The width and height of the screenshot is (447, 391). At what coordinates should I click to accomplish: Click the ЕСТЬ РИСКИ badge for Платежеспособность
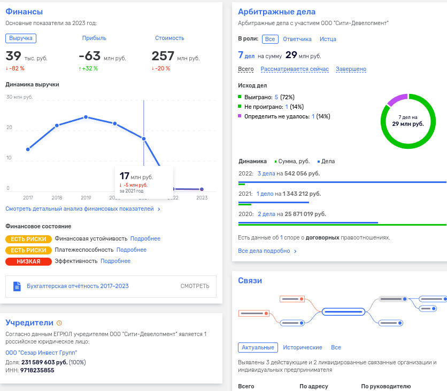coord(28,250)
